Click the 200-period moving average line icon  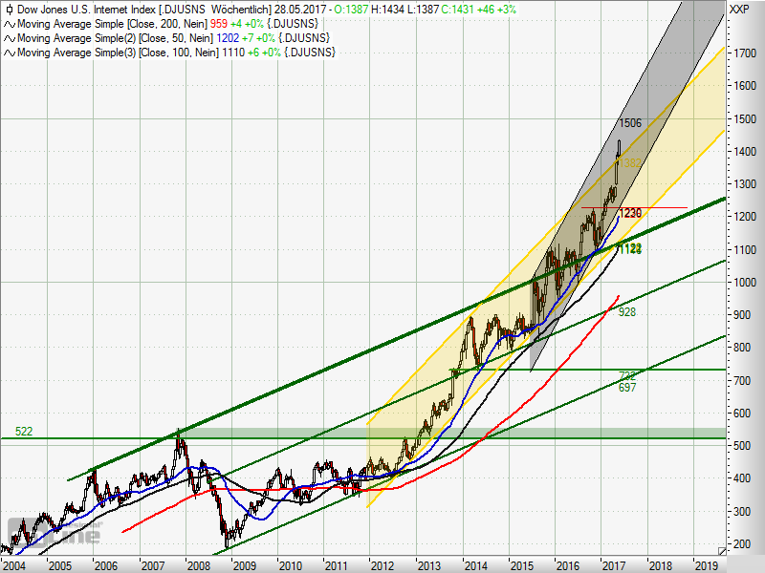pos(10,24)
